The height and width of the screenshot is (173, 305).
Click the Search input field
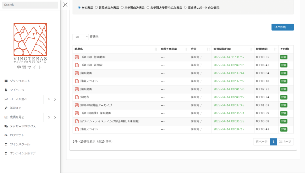[30, 5]
